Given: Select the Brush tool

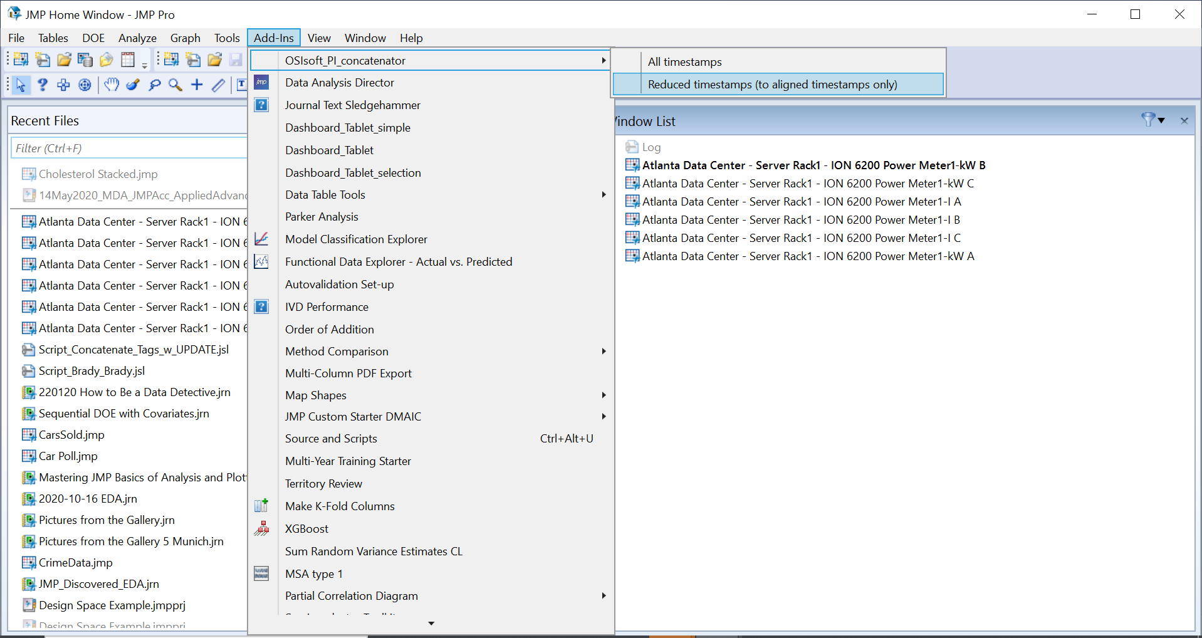Looking at the screenshot, I should [x=132, y=85].
